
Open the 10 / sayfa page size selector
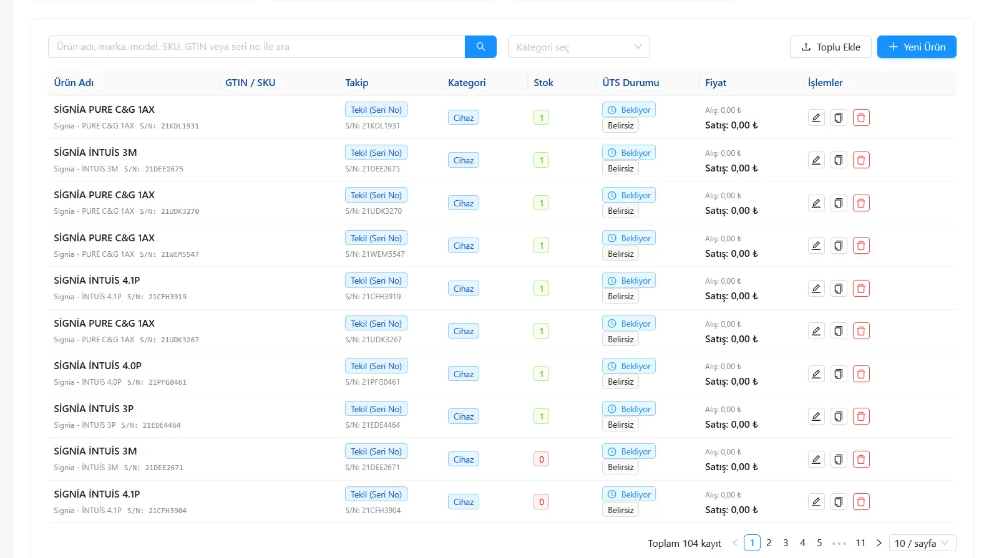tap(923, 543)
